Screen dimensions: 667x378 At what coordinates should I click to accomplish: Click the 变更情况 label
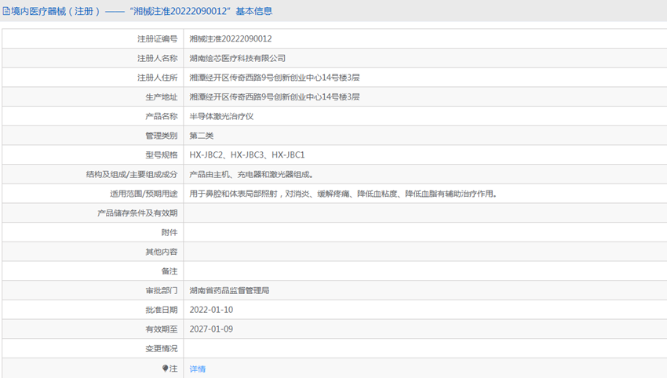[x=161, y=349]
